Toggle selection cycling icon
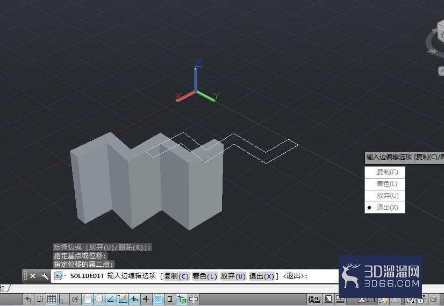The image size is (444, 306). click(x=182, y=299)
